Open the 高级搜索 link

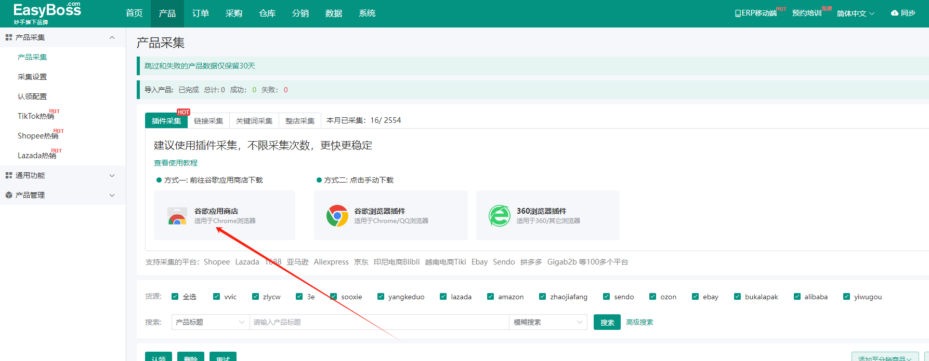pos(639,322)
